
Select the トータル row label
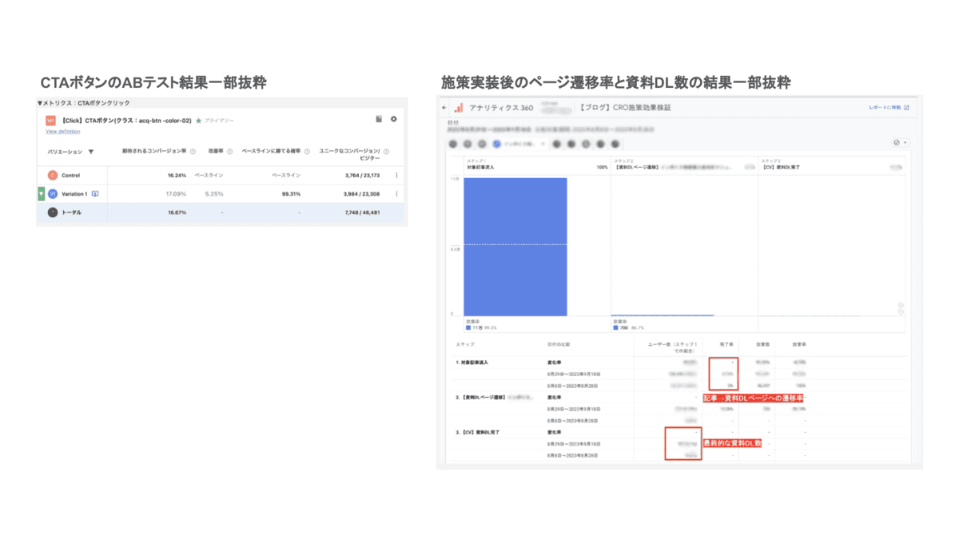[71, 212]
